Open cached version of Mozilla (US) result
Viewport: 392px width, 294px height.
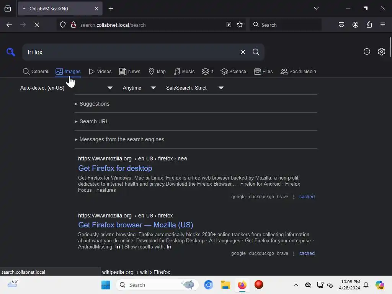pyautogui.click(x=307, y=253)
